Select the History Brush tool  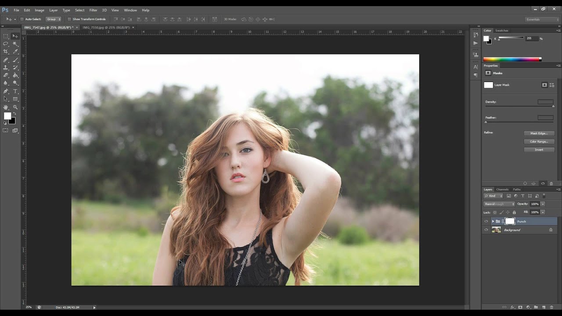click(15, 68)
